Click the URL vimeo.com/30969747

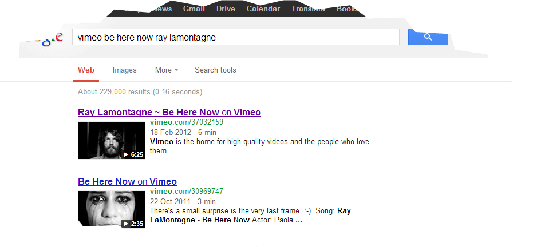coord(186,192)
